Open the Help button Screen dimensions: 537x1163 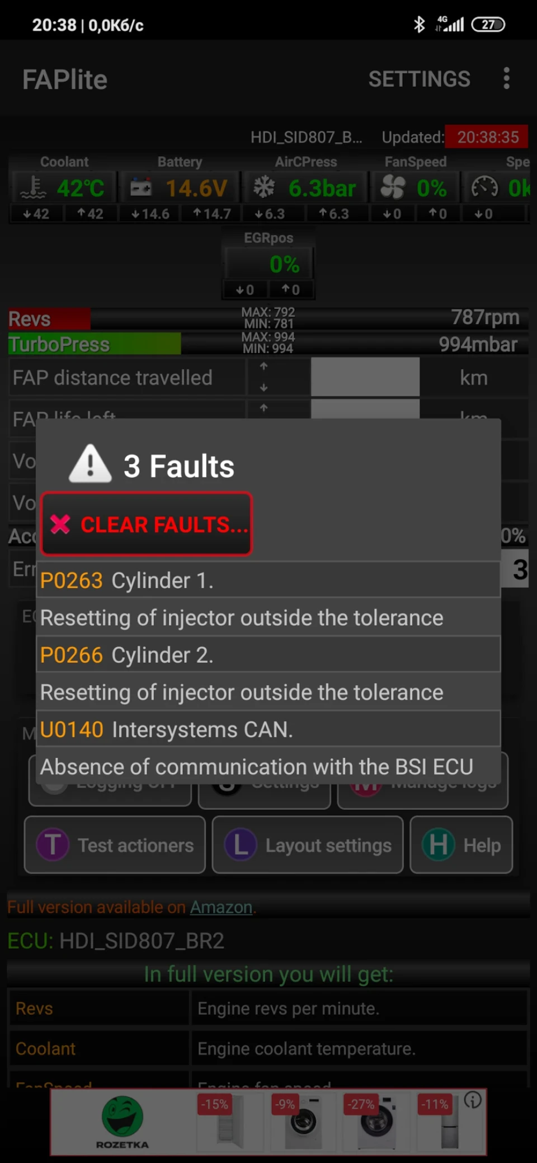coord(461,845)
